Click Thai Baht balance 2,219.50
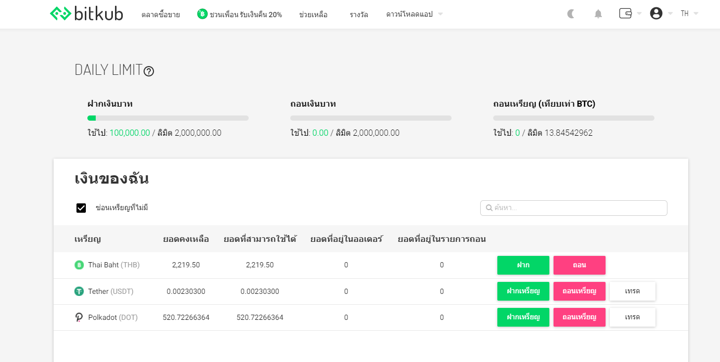This screenshot has height=362, width=720. (x=186, y=265)
